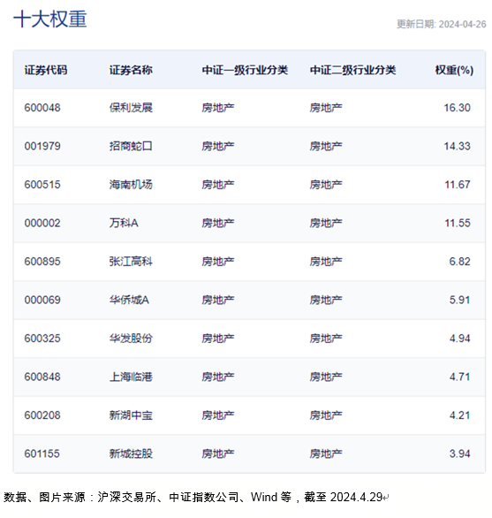Viewport: 492px width, 518px height.
Task: Select security code 000002
Action: click(42, 223)
